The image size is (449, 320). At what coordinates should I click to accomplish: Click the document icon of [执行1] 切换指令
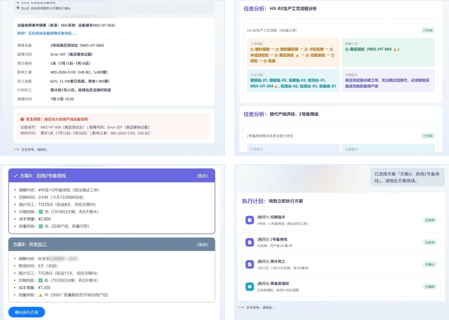(x=250, y=220)
